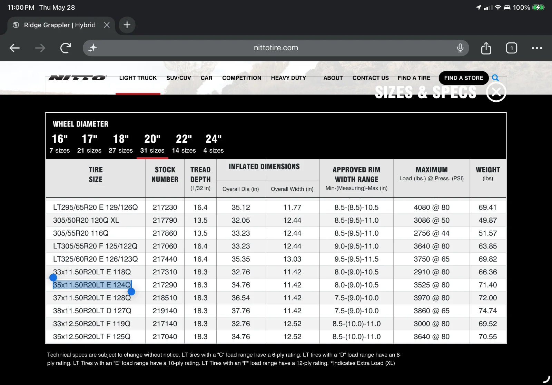Open the Contact Us link
Screen dimensions: 552x385
(x=371, y=78)
